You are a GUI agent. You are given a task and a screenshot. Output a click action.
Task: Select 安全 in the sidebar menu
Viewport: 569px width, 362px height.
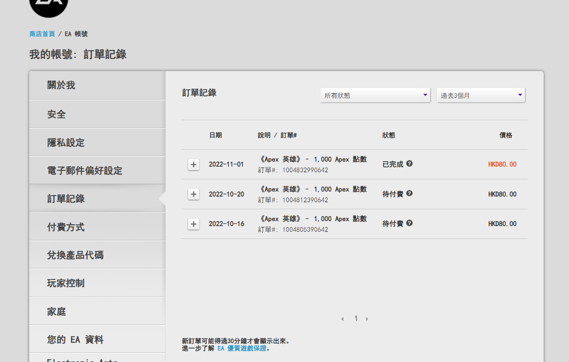[97, 114]
